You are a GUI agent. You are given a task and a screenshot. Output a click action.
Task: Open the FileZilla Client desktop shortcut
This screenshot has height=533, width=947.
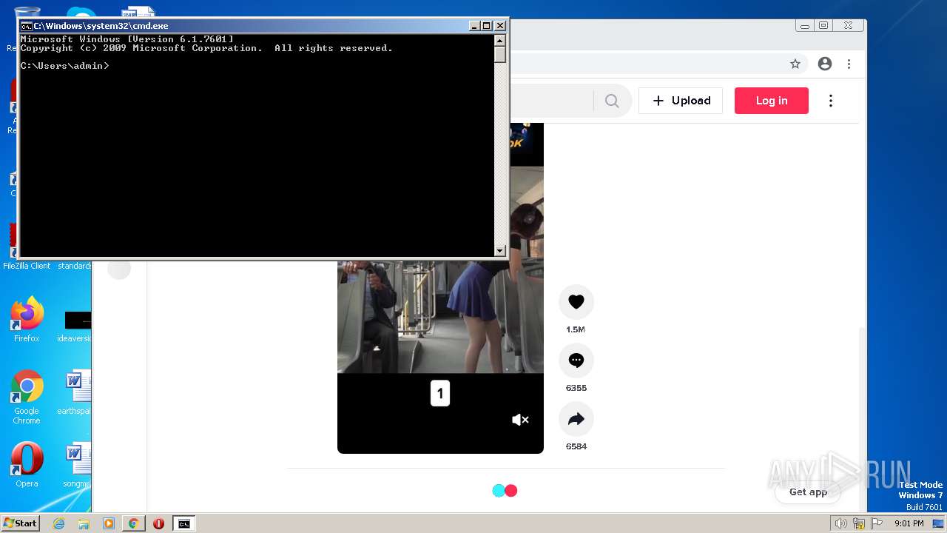(x=27, y=247)
